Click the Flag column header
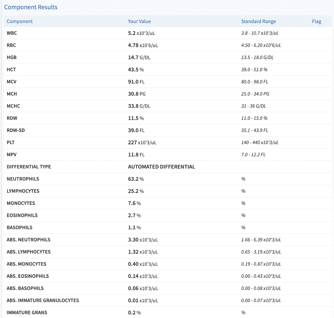Screen dimensions: 334x318 [x=316, y=21]
